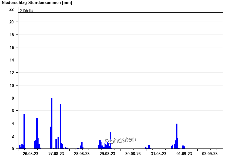Click the date label 29.08.23

pos(108,154)
